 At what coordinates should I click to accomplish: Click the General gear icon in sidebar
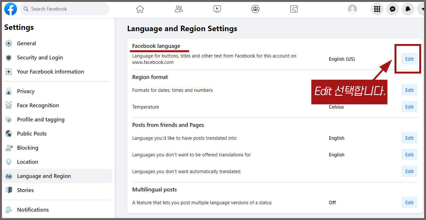pos(9,43)
